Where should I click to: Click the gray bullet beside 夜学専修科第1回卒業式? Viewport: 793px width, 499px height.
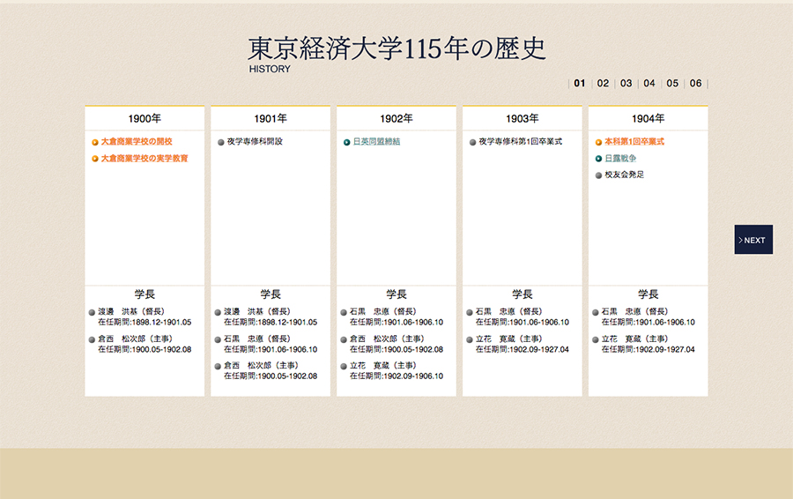coord(472,143)
